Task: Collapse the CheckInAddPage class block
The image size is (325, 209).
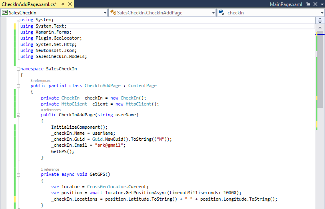Action: point(18,86)
